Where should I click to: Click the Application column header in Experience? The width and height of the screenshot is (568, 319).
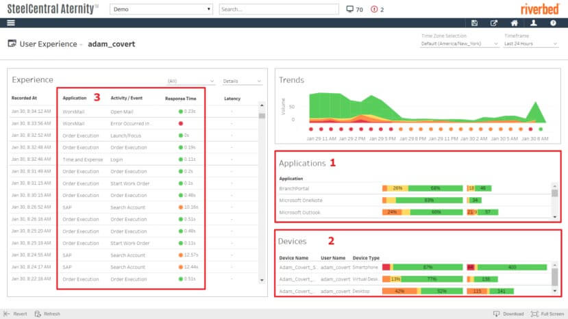pos(75,98)
